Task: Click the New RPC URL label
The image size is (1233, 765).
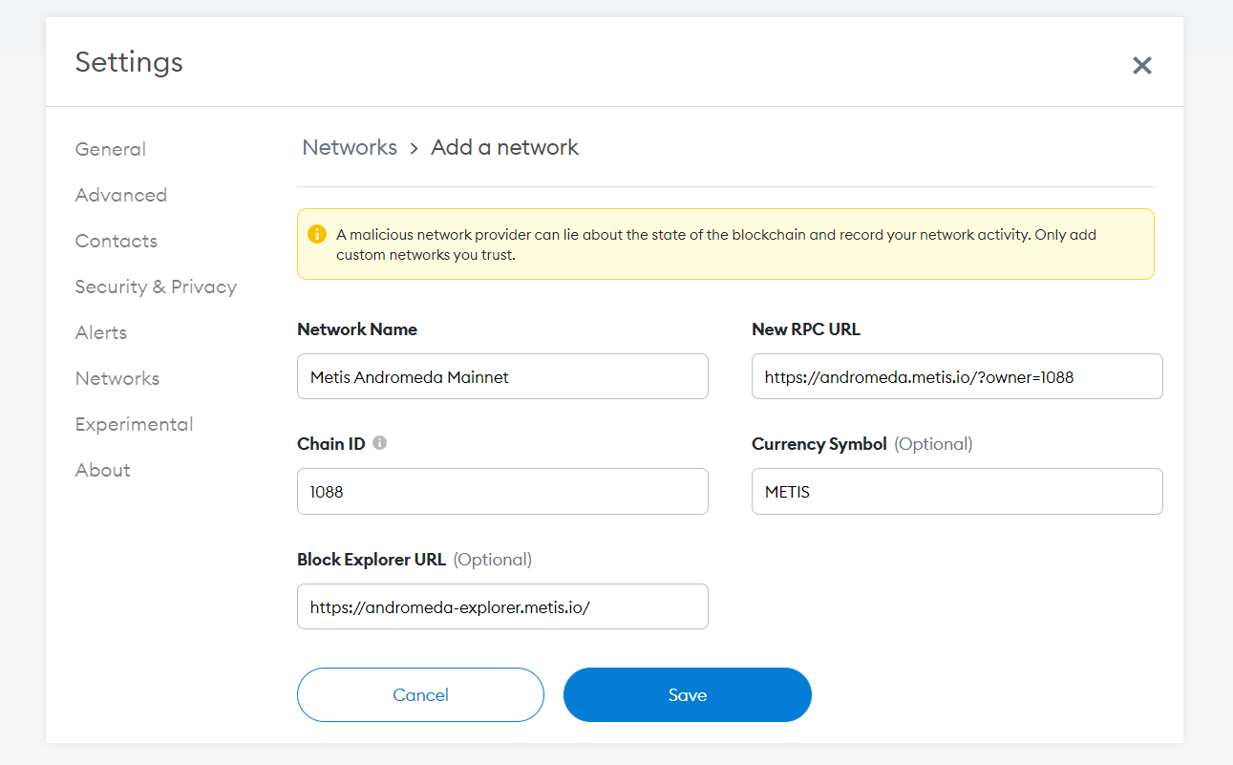Action: click(x=806, y=329)
